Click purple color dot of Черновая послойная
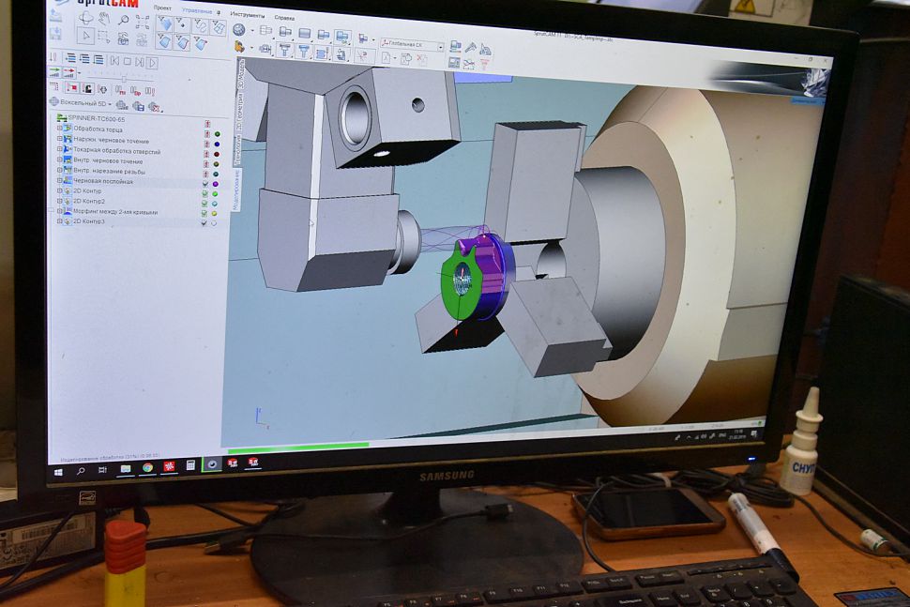Screen dimensions: 910x607 pos(216,184)
